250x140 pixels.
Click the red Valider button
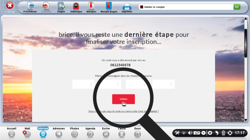pyautogui.click(x=123, y=99)
